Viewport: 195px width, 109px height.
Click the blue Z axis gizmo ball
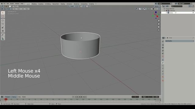tap(156, 12)
